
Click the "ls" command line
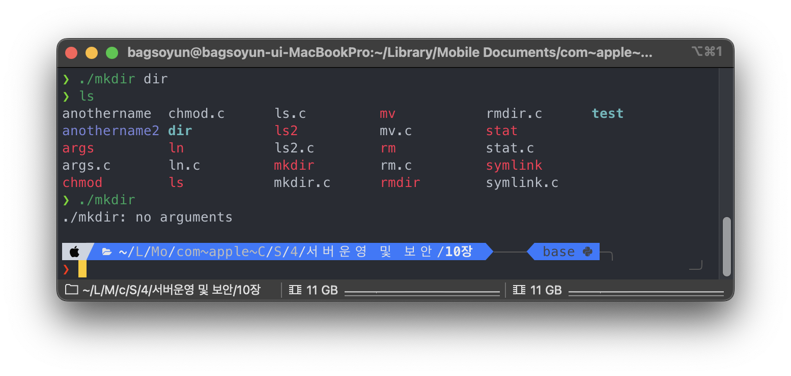[87, 96]
